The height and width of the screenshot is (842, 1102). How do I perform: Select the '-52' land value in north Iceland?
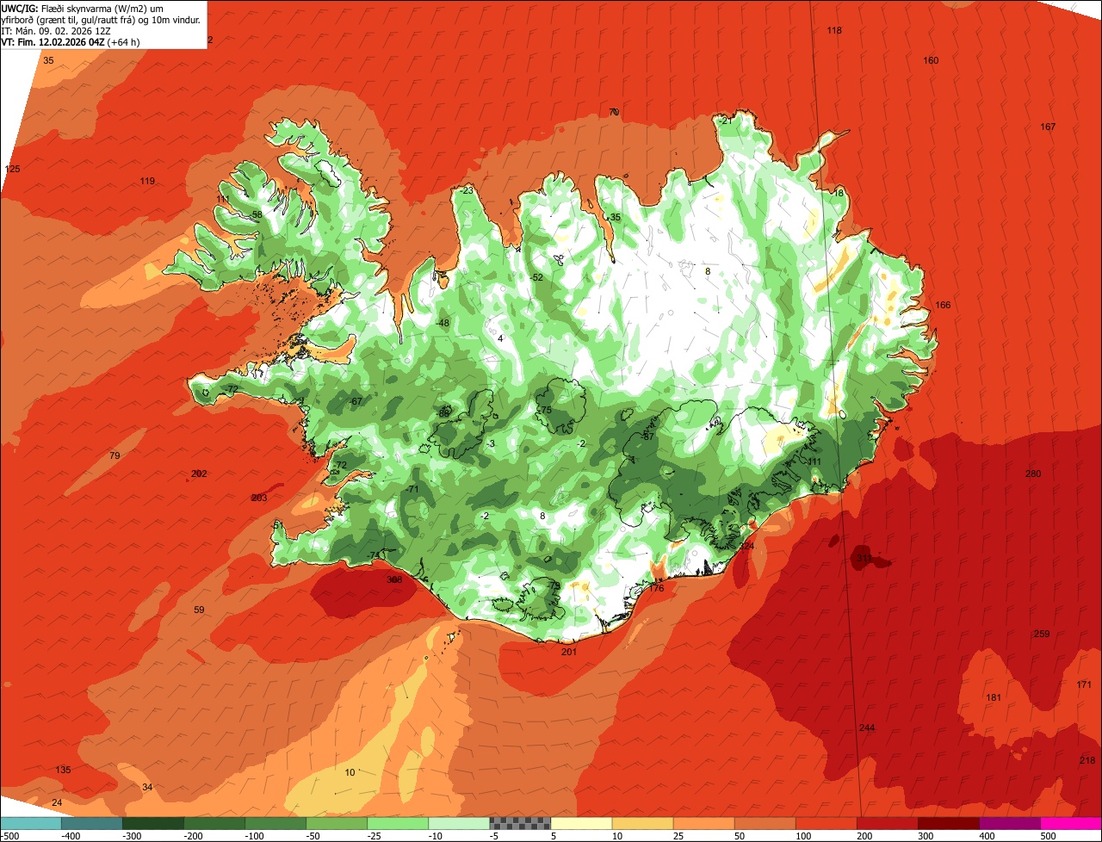tap(536, 278)
